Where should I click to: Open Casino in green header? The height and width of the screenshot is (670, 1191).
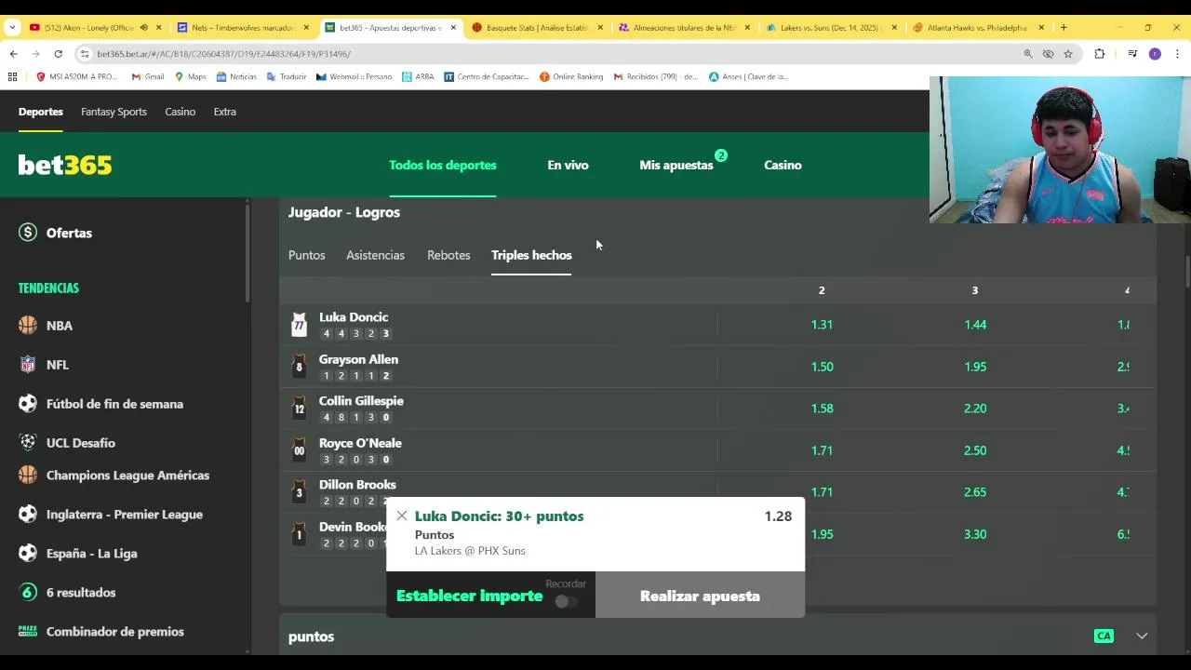(783, 165)
